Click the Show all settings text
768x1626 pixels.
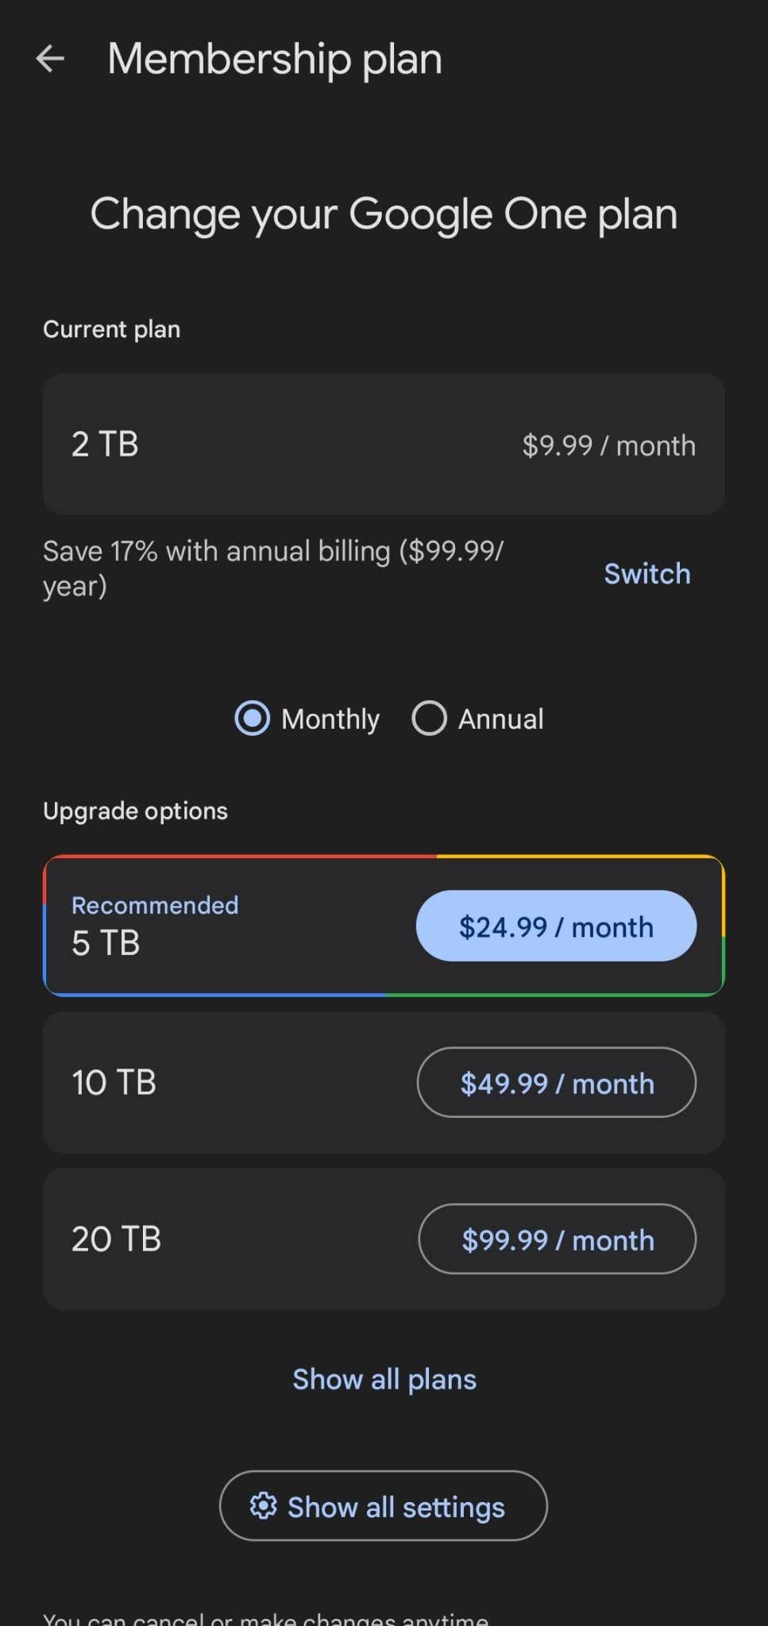pyautogui.click(x=396, y=1507)
